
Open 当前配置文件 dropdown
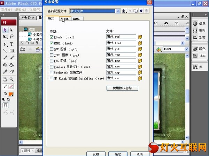pos(118,11)
